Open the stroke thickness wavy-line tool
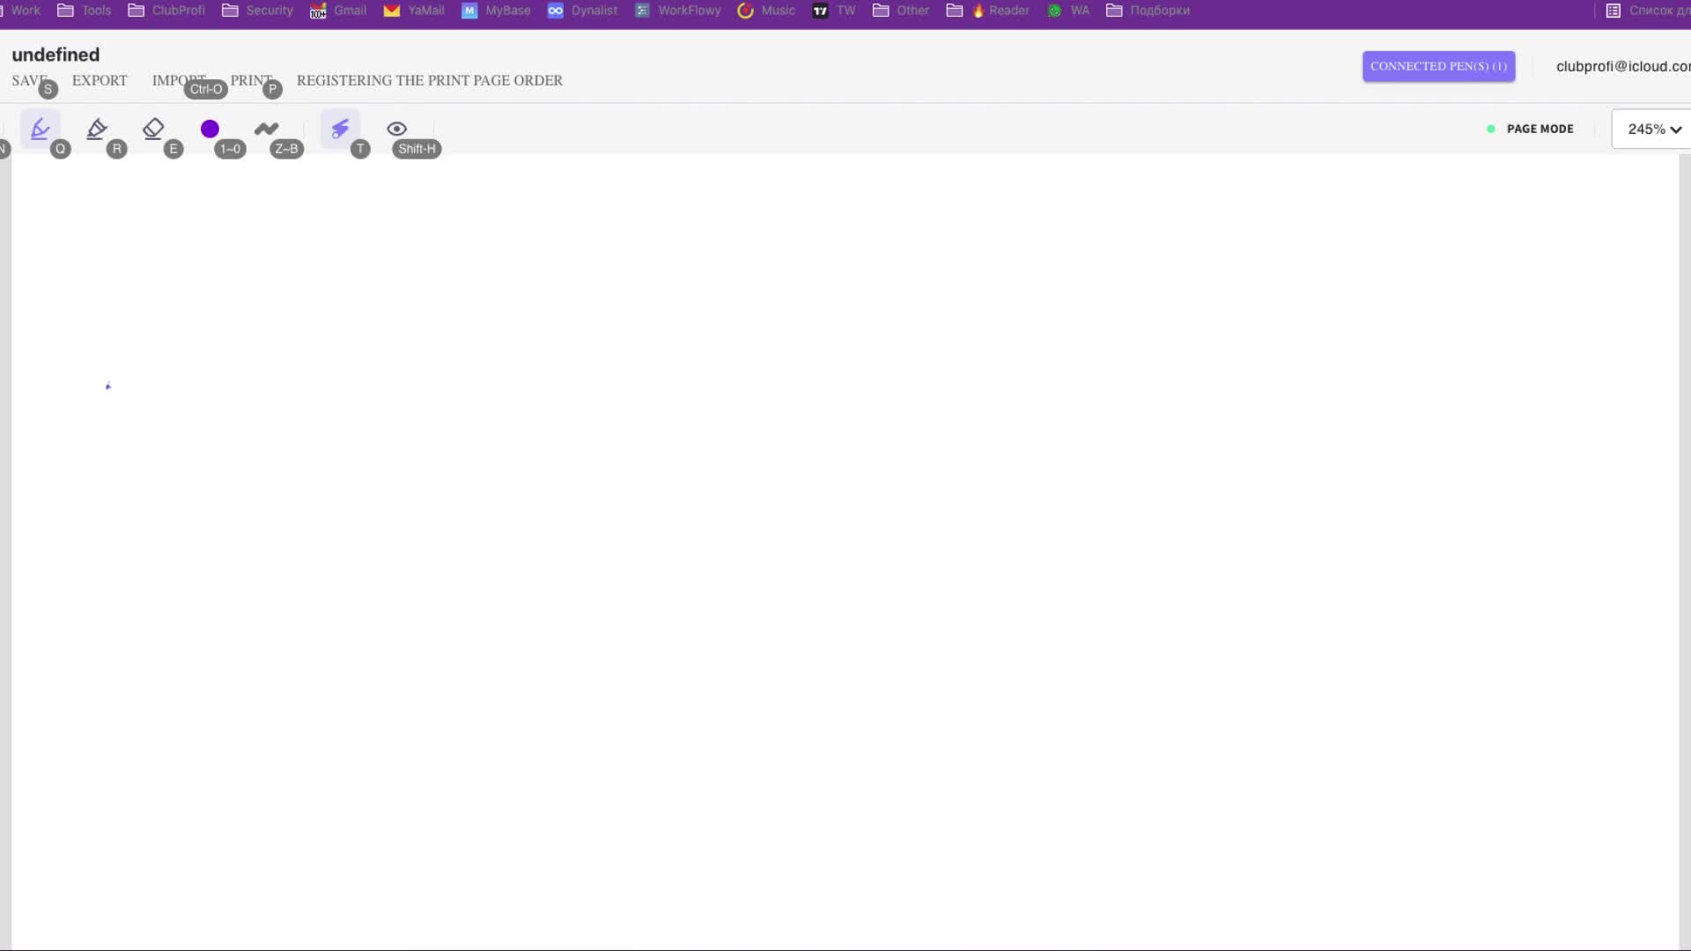This screenshot has height=951, width=1691. point(266,129)
